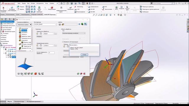Viewport: 189px width, 106px height.
Task: Open the Технология обработки dropdown
Action: (24, 24)
